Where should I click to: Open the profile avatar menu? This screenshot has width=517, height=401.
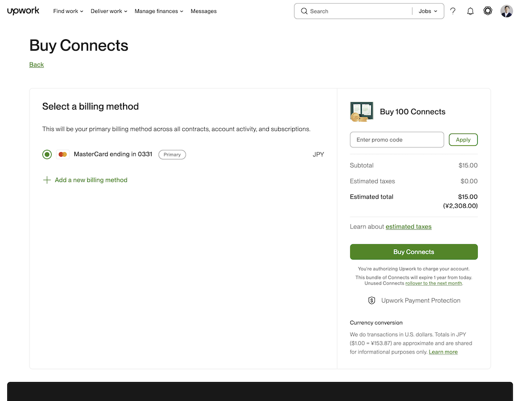(506, 11)
